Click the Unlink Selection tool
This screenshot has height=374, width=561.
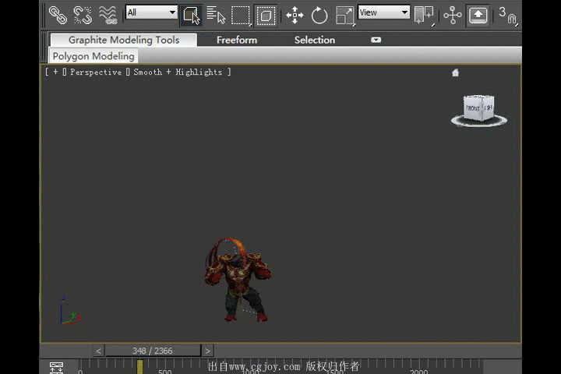[83, 14]
